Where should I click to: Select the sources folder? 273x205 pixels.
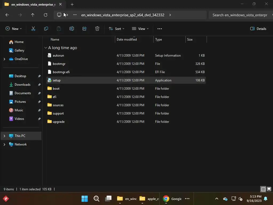(126, 105)
